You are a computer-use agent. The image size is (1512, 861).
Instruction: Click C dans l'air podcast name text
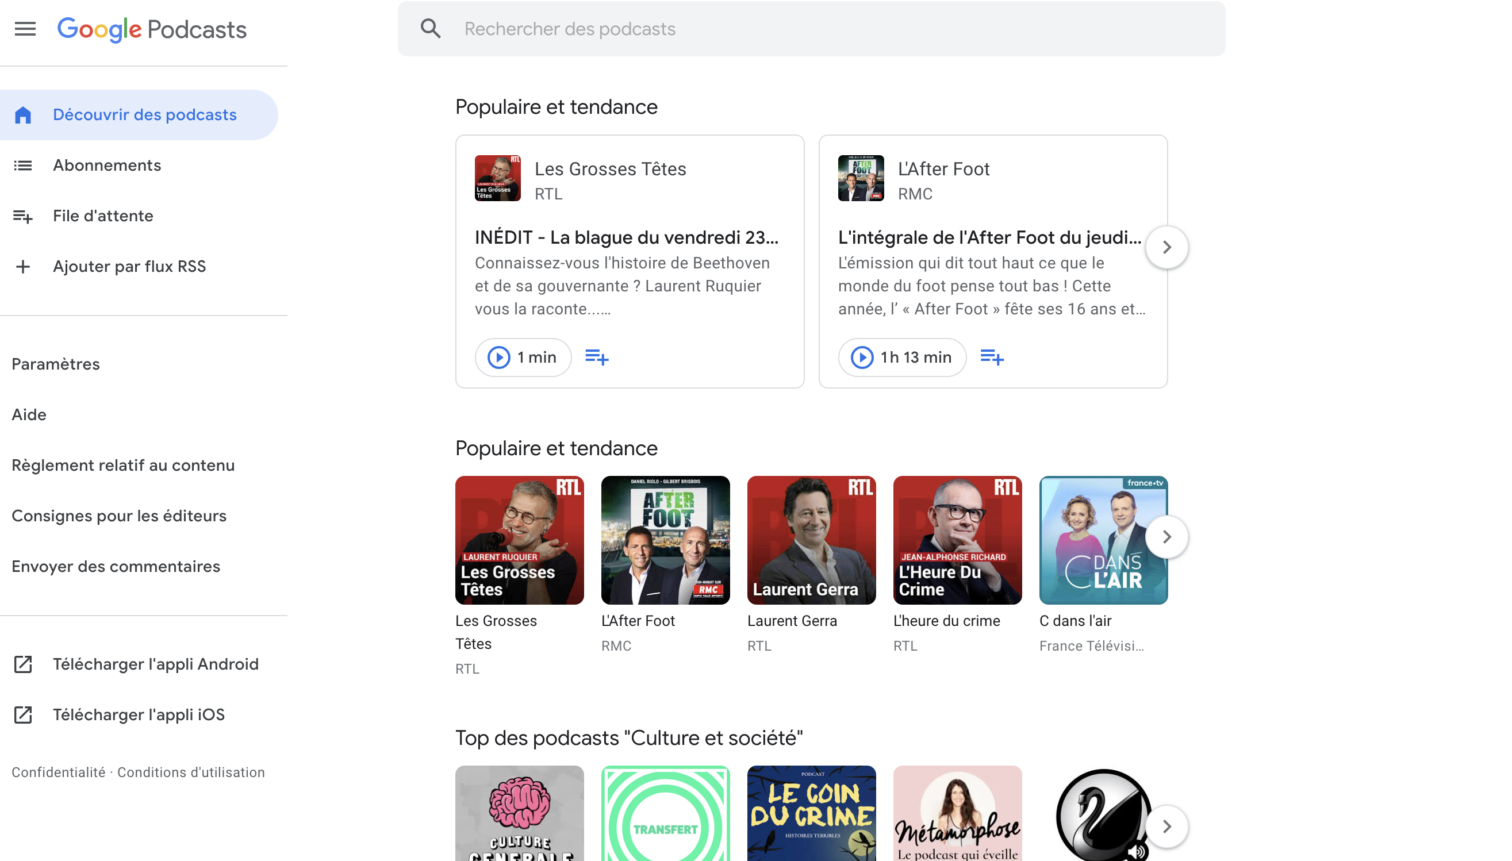(x=1075, y=621)
